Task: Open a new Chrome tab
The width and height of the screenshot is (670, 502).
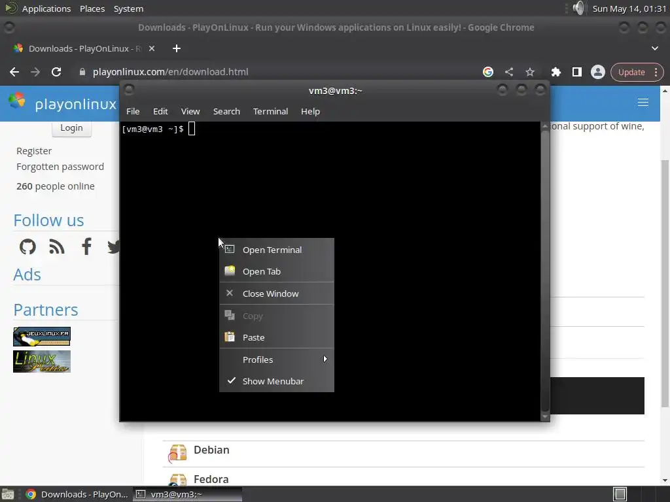Action: point(177,48)
